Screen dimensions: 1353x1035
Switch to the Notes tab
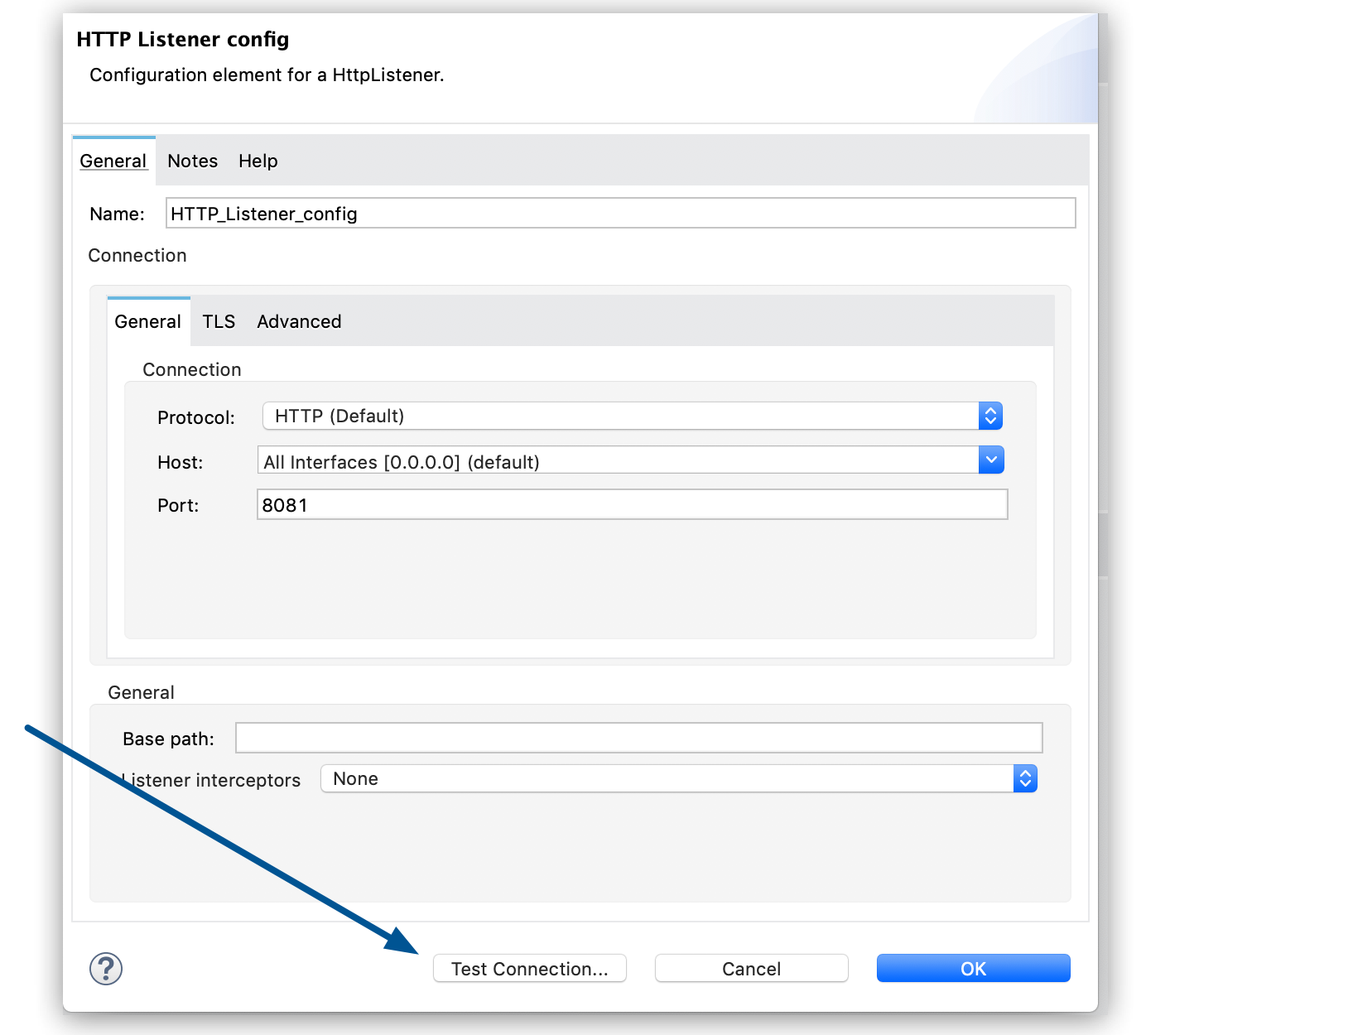click(x=192, y=161)
